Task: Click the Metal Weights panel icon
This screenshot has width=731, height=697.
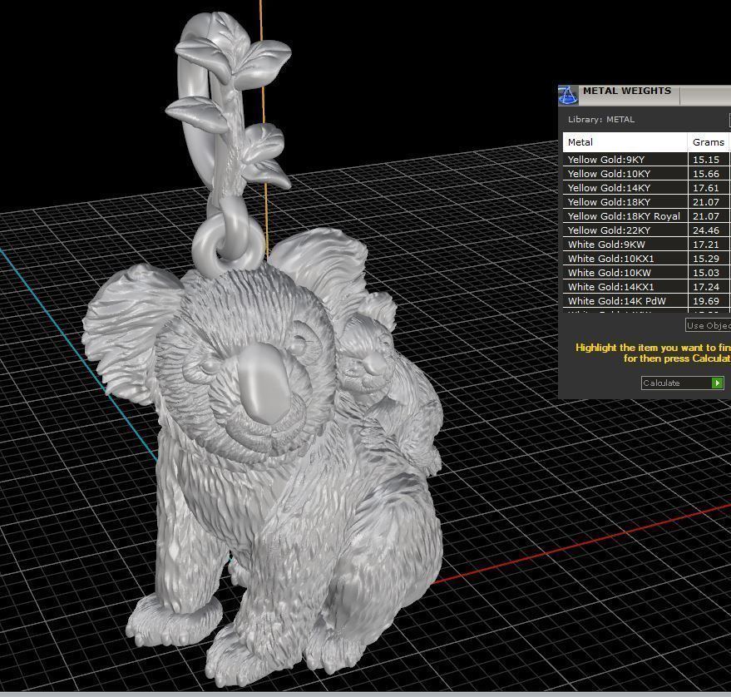Action: [568, 95]
